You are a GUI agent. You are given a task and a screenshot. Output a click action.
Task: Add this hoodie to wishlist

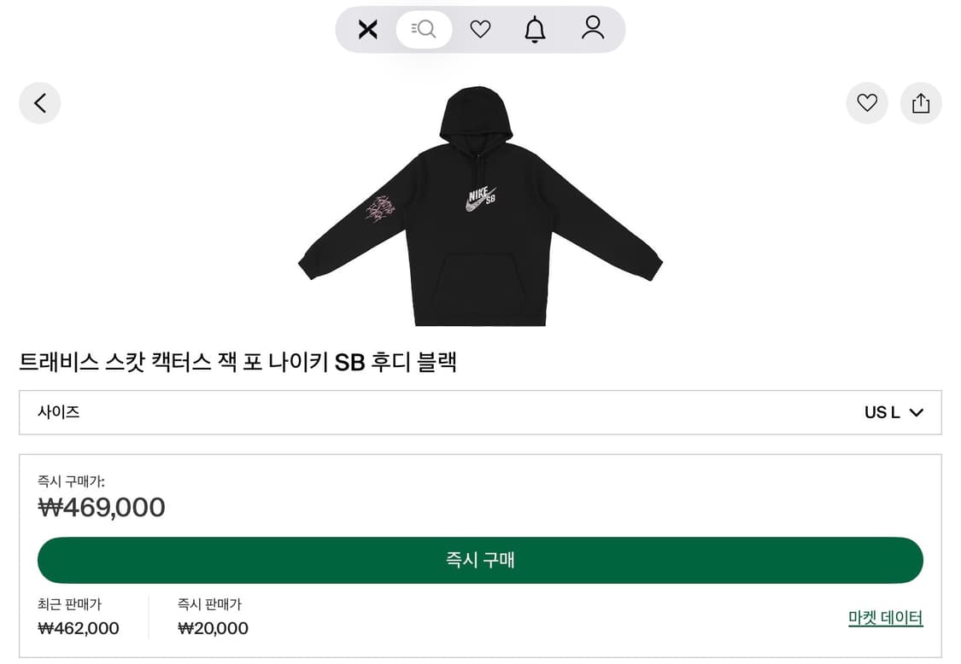pos(867,102)
